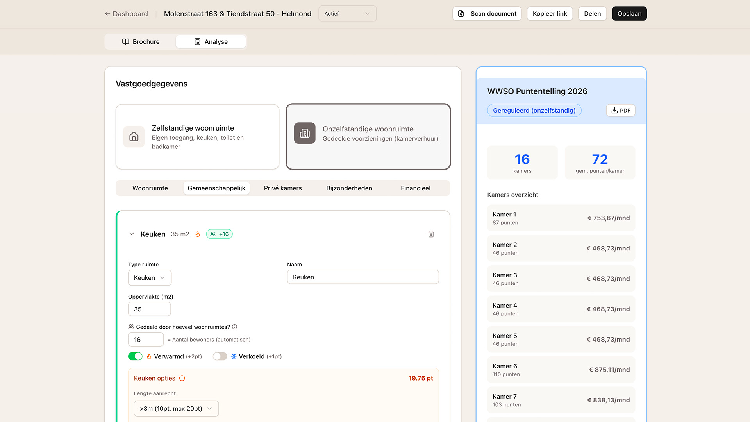Delete the Keuken room with trash icon
Image resolution: width=750 pixels, height=422 pixels.
pyautogui.click(x=431, y=234)
